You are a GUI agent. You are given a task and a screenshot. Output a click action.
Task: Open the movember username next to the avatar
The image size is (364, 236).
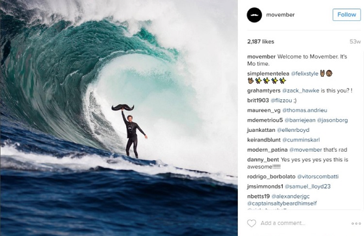280,15
